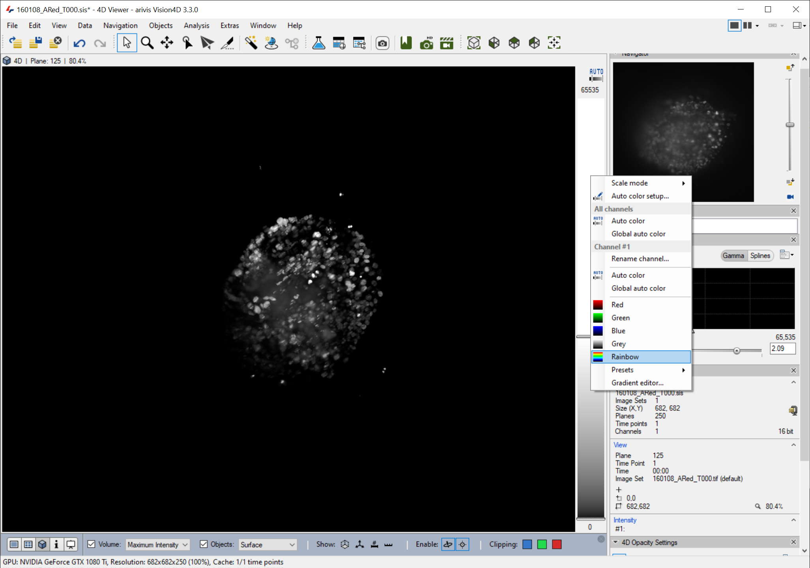Image resolution: width=810 pixels, height=568 pixels.
Task: Click the Undo icon
Action: [79, 43]
